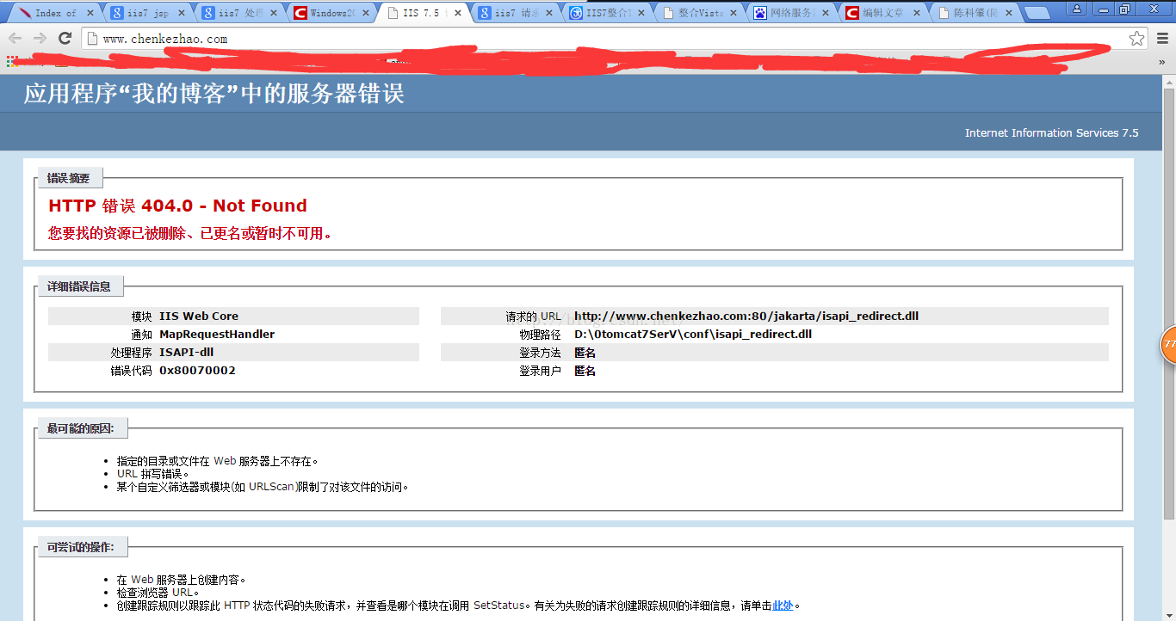This screenshot has height=621, width=1176.
Task: Close the "iis7 请求" tab
Action: click(549, 13)
